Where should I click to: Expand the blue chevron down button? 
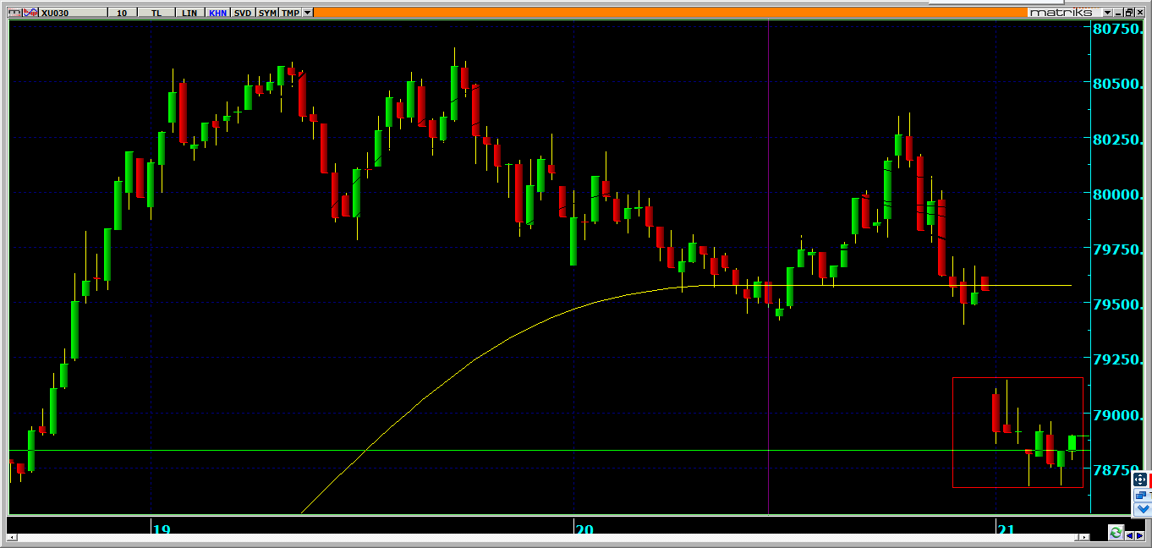click(1143, 509)
